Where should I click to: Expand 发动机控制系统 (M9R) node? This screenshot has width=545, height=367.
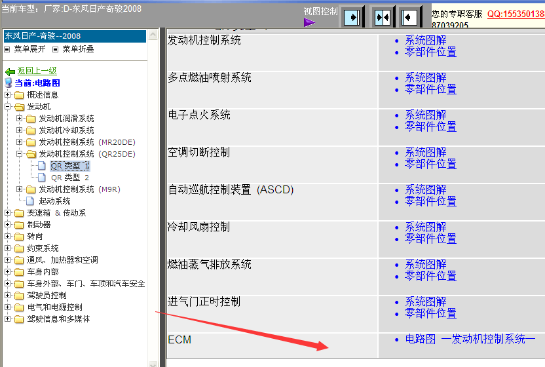coord(19,189)
